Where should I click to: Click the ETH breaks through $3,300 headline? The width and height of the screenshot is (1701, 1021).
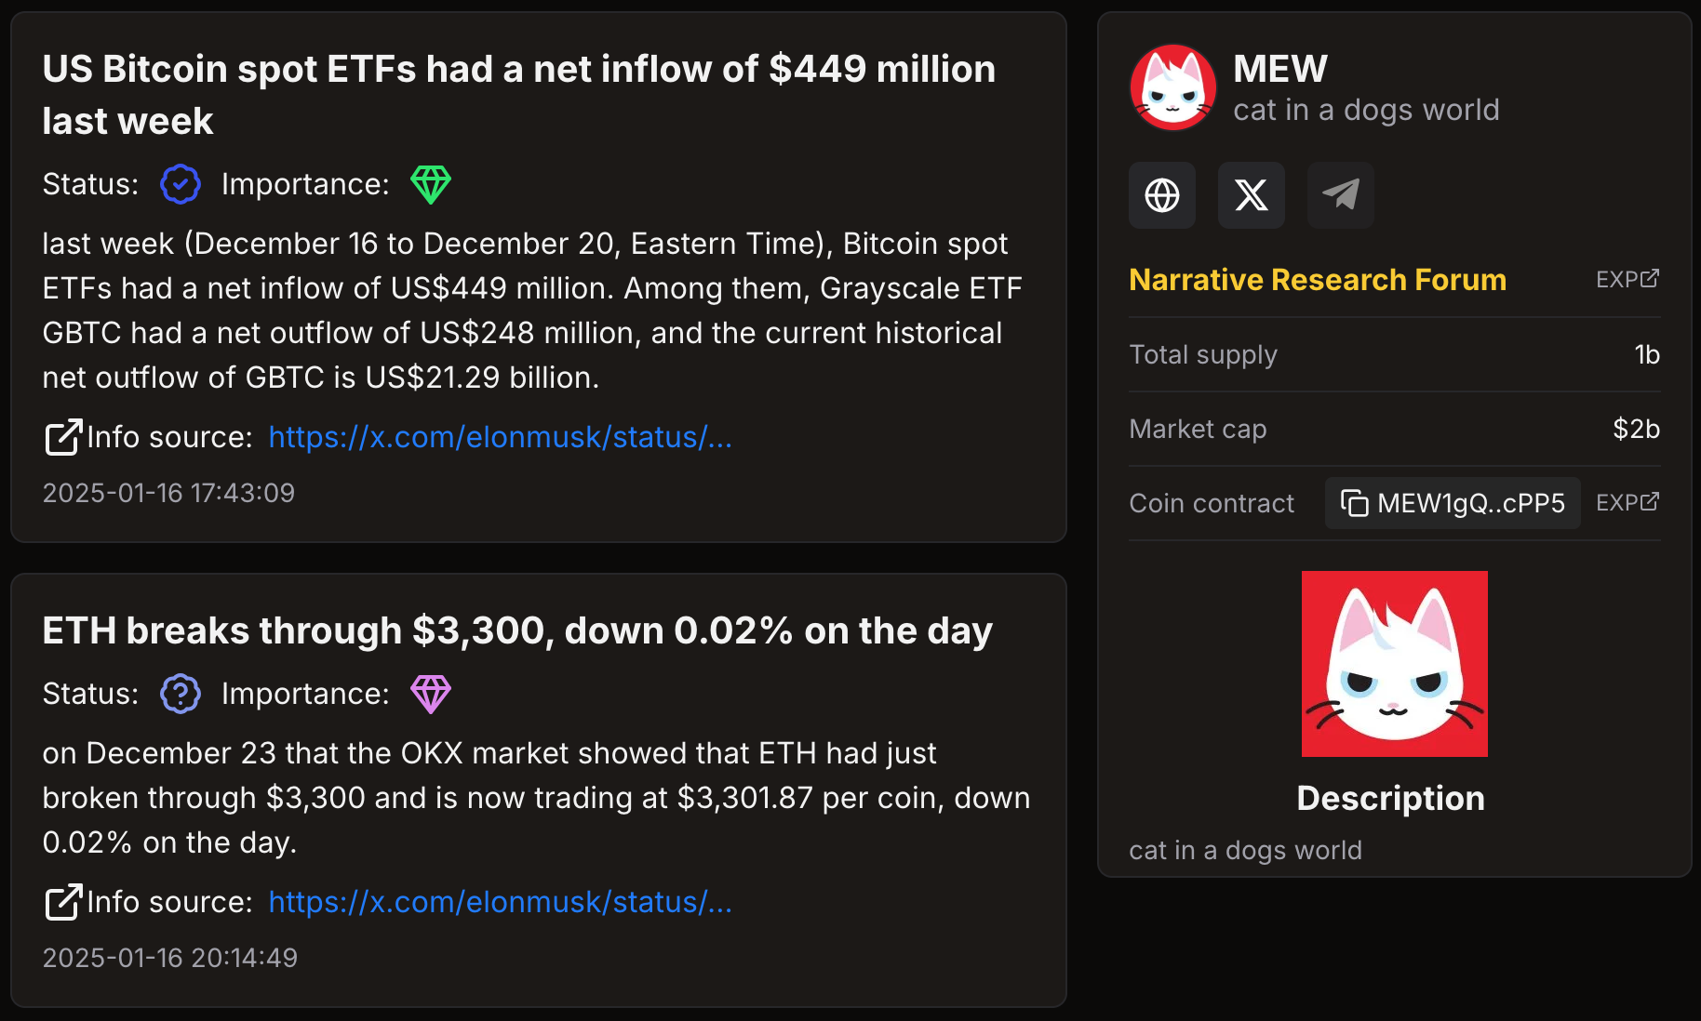tap(517, 630)
